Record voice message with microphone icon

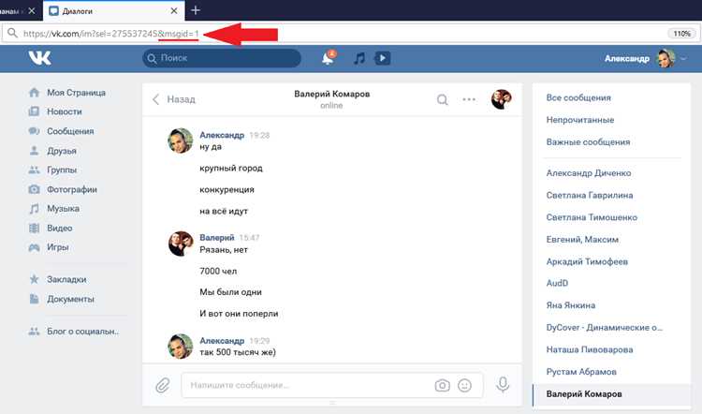click(x=503, y=384)
